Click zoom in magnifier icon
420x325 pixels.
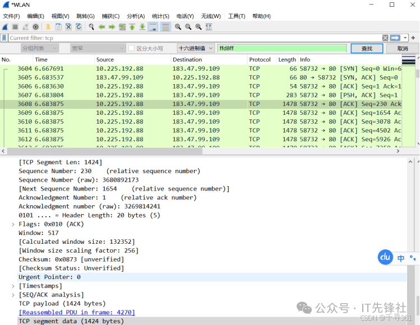178,27
